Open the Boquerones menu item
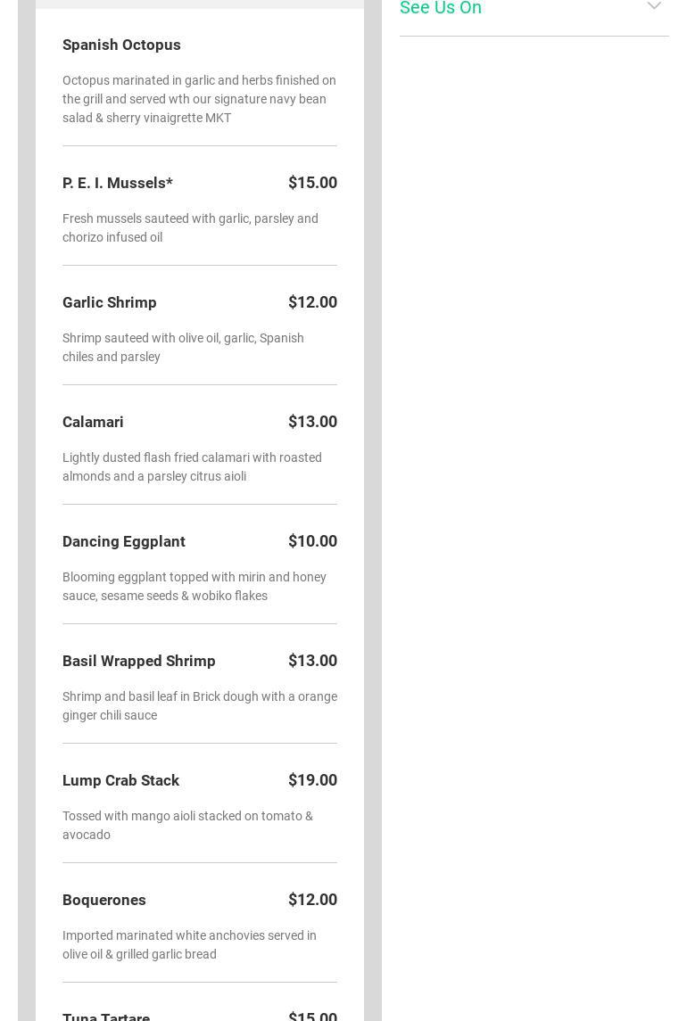687x1021 pixels. (x=104, y=900)
